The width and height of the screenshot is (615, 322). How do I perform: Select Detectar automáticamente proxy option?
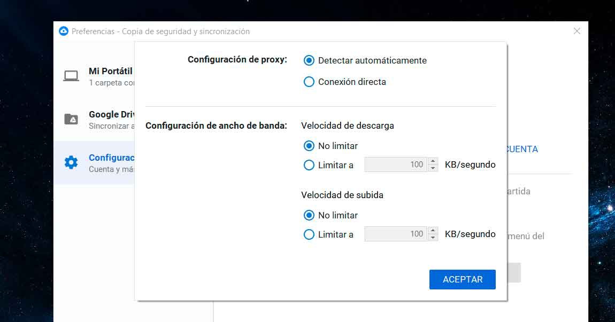[309, 60]
